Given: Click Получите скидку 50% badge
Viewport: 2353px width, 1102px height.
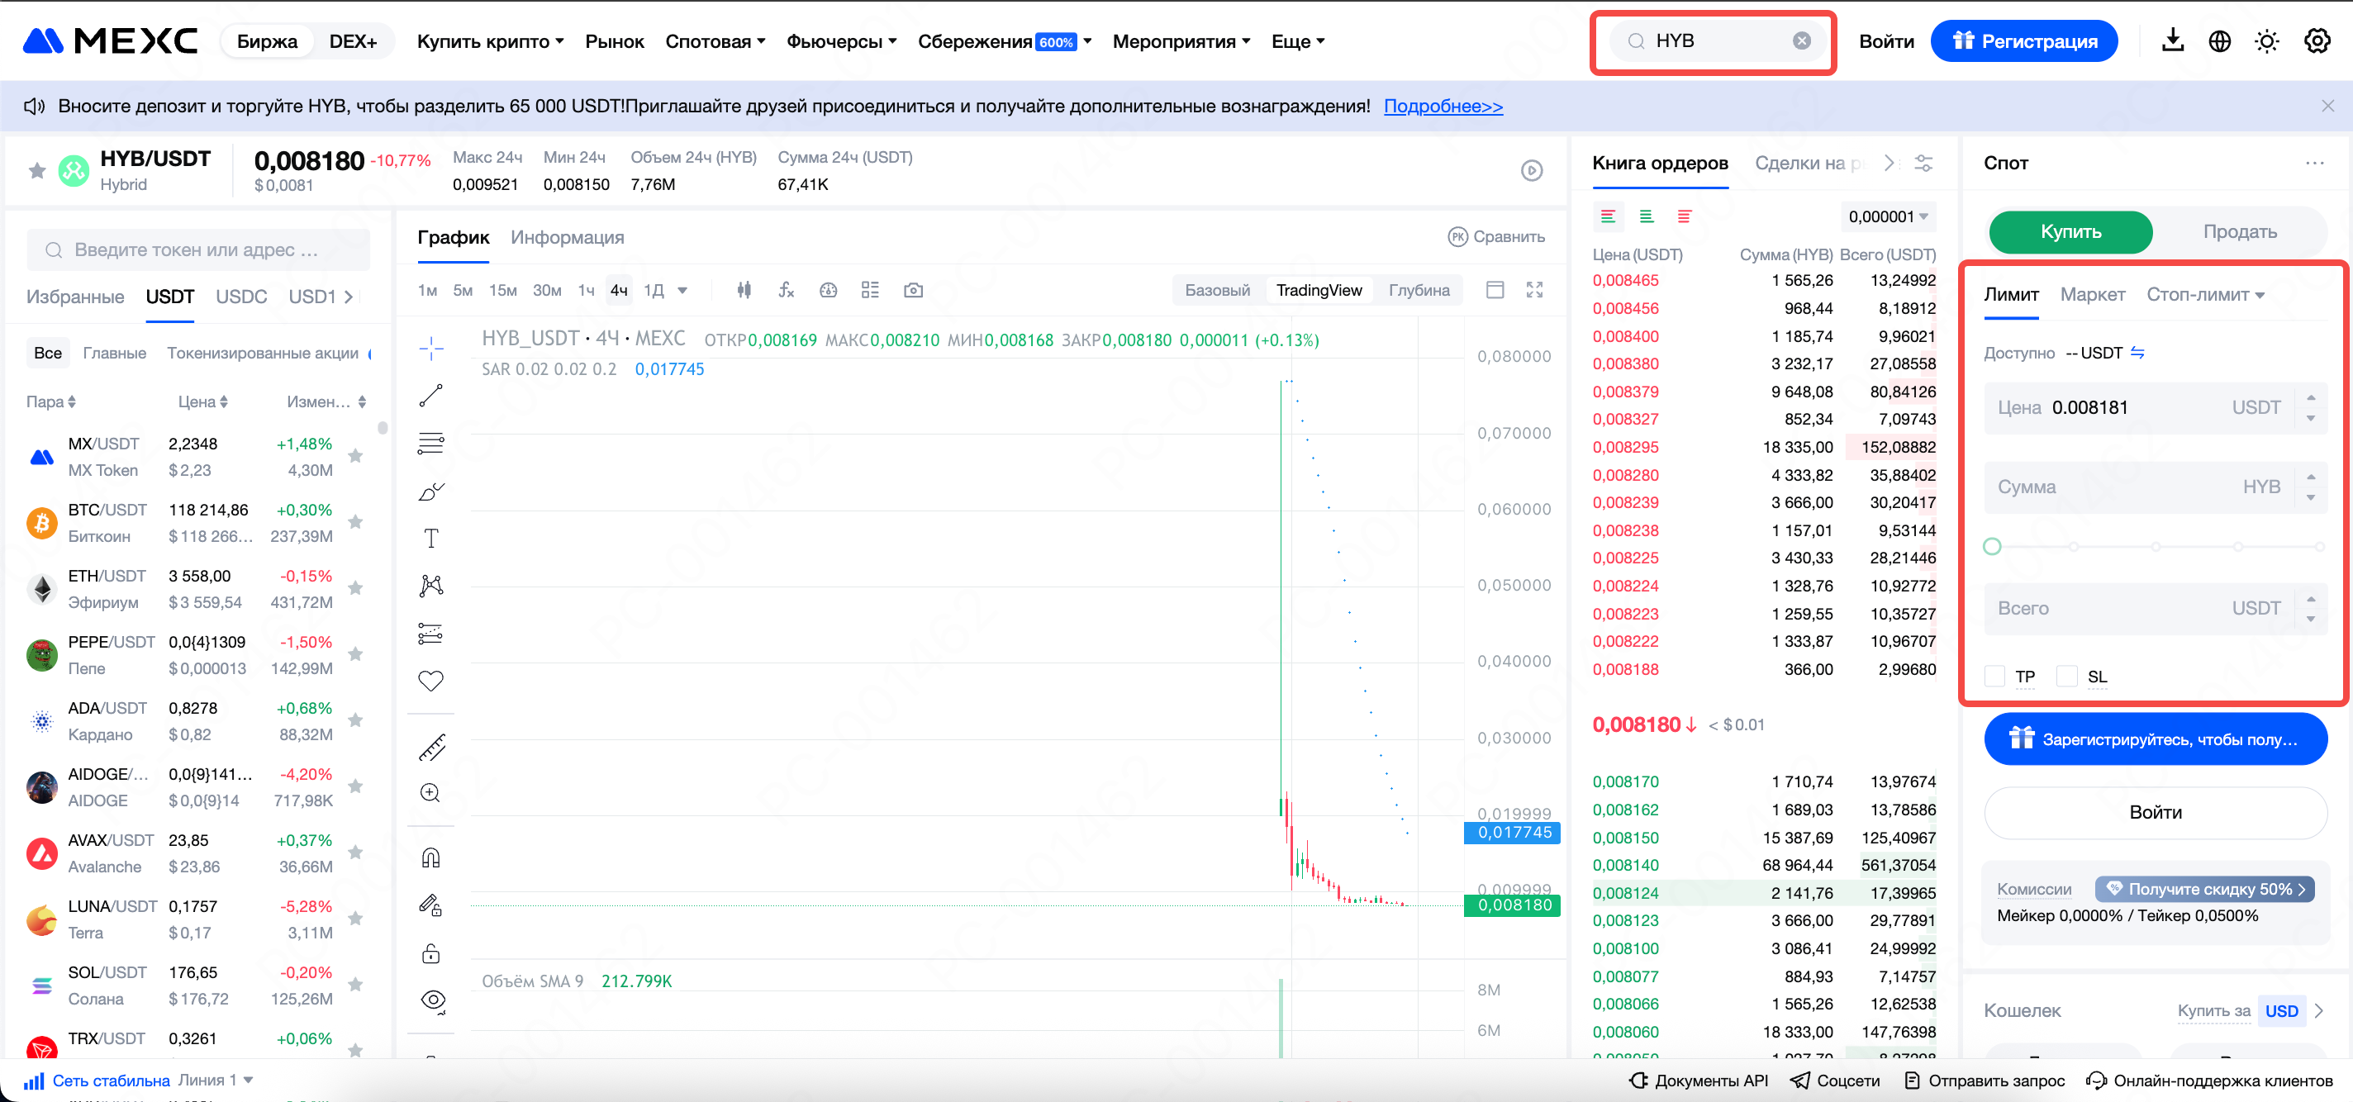Looking at the screenshot, I should pyautogui.click(x=2203, y=888).
